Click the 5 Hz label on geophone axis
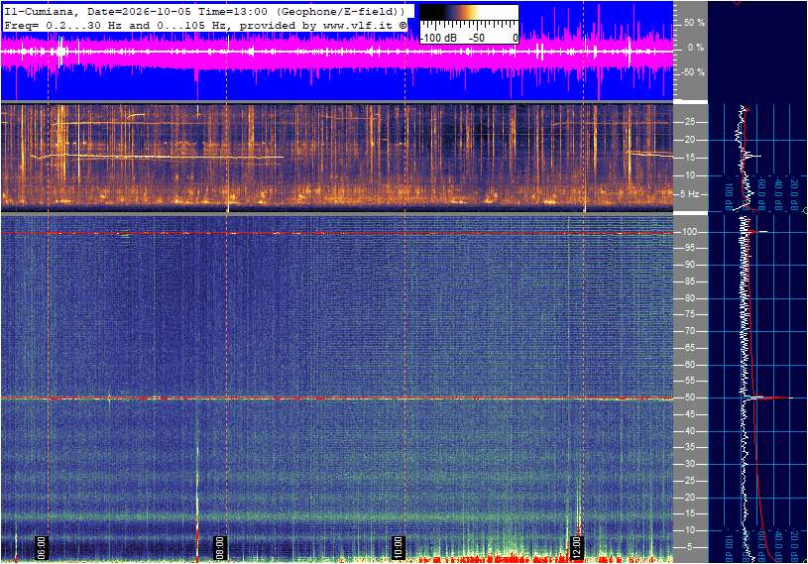Screen dimensions: 808x564 [x=689, y=194]
